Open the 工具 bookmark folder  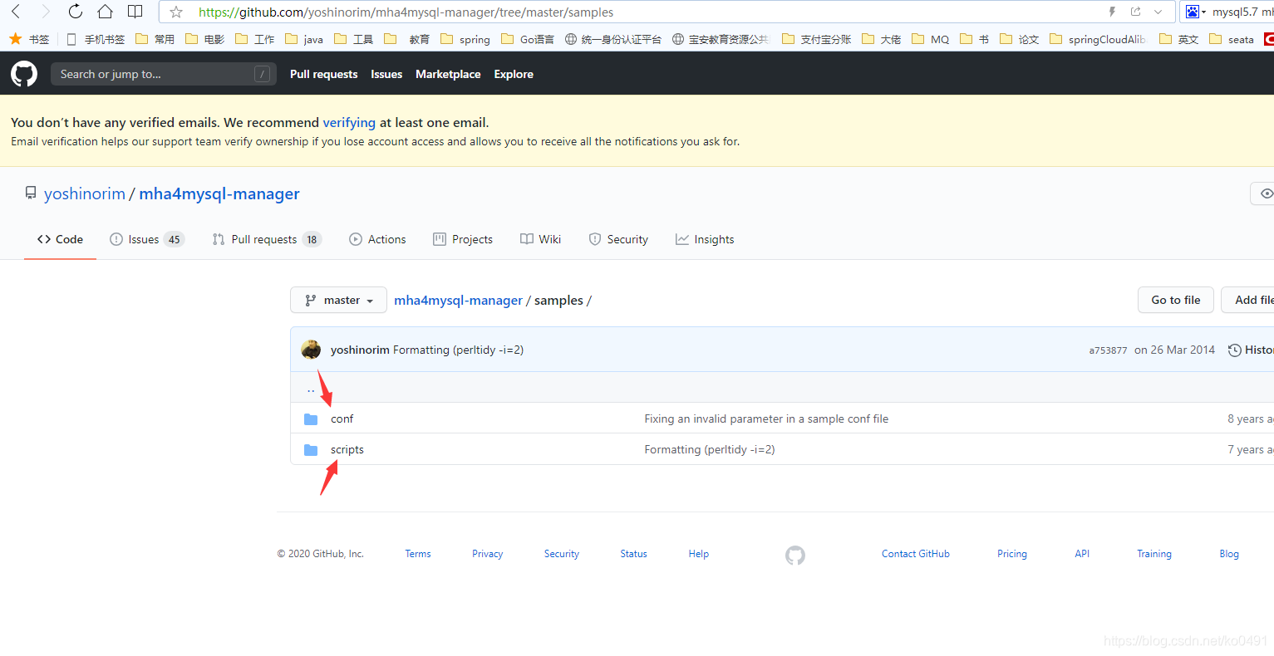coord(354,39)
